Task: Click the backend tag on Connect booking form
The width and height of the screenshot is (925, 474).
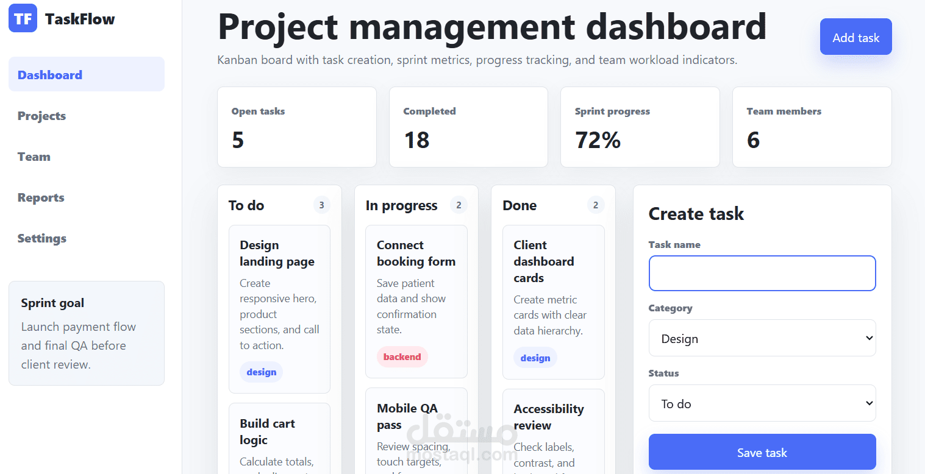Action: (x=402, y=356)
